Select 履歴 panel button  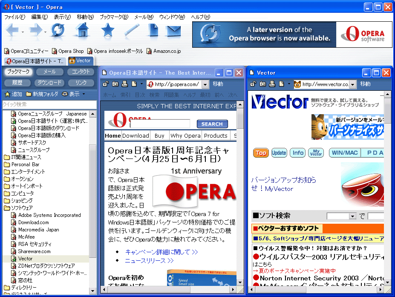coord(17,83)
